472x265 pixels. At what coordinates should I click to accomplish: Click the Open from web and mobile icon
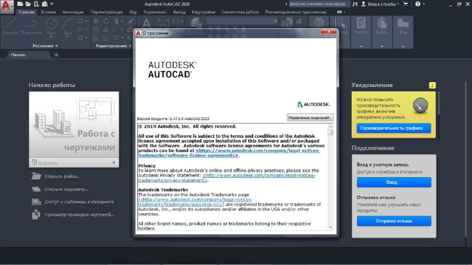(37, 4)
